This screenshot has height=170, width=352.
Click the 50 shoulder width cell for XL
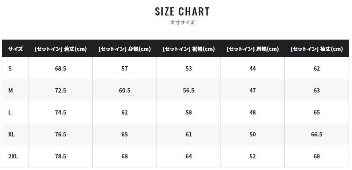[252, 134]
